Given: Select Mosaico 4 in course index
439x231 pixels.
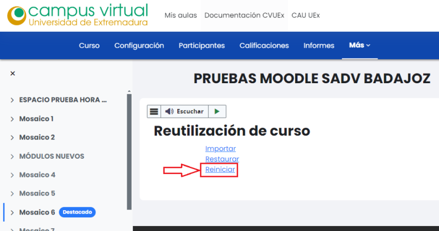Looking at the screenshot, I should pyautogui.click(x=37, y=175).
